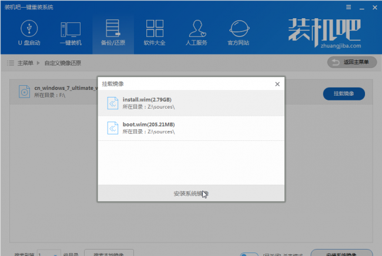
Task: Click the blue 挂载镜像 button
Action: (344, 94)
